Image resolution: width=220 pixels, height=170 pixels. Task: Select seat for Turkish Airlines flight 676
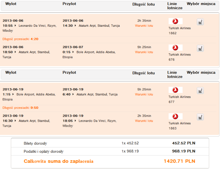tap(200, 48)
